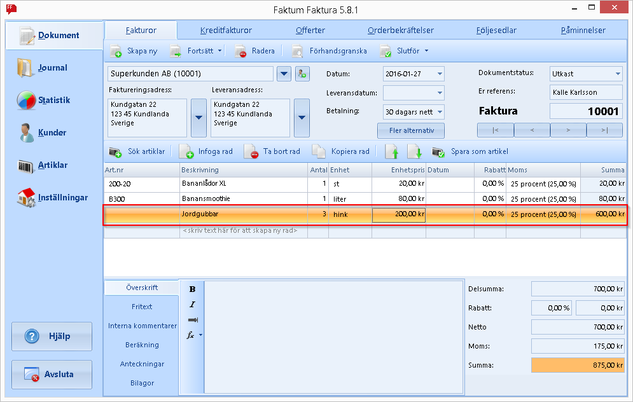Click the Kopiera rad icon

pos(319,152)
